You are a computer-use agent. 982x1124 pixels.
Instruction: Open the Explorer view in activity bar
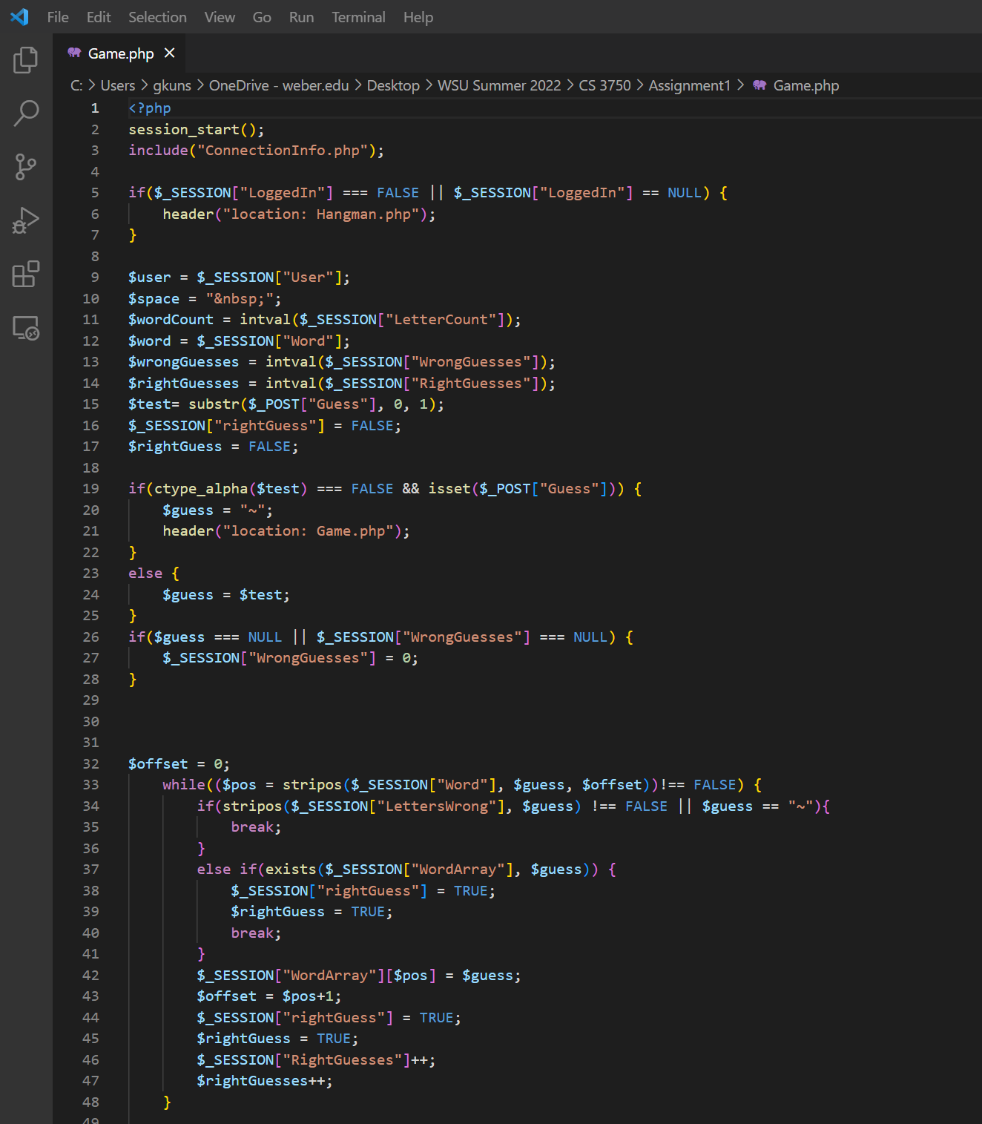coord(26,60)
